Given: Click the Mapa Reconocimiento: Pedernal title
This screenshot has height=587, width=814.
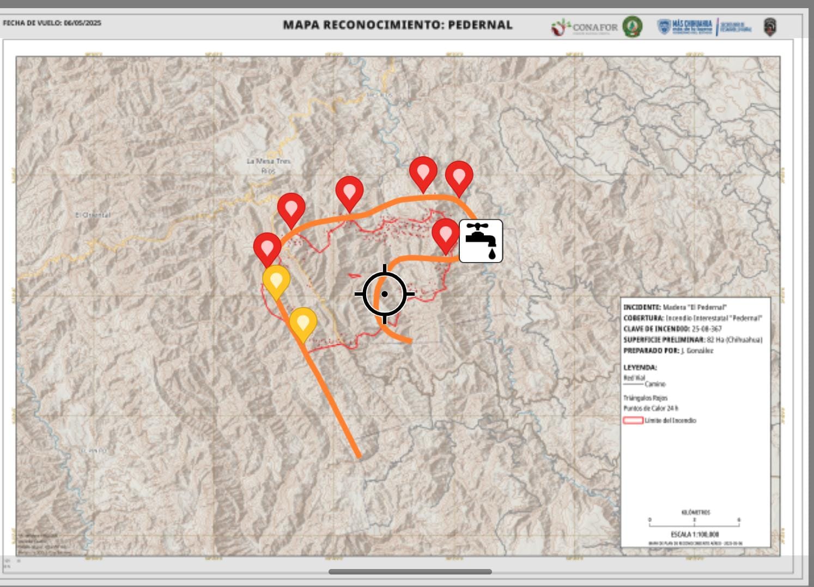Looking at the screenshot, I should tap(398, 25).
